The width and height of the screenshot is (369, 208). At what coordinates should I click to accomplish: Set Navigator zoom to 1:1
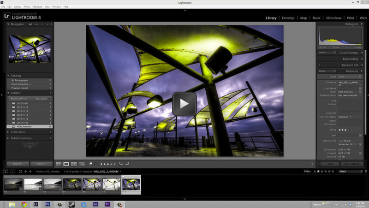[x=42, y=24]
